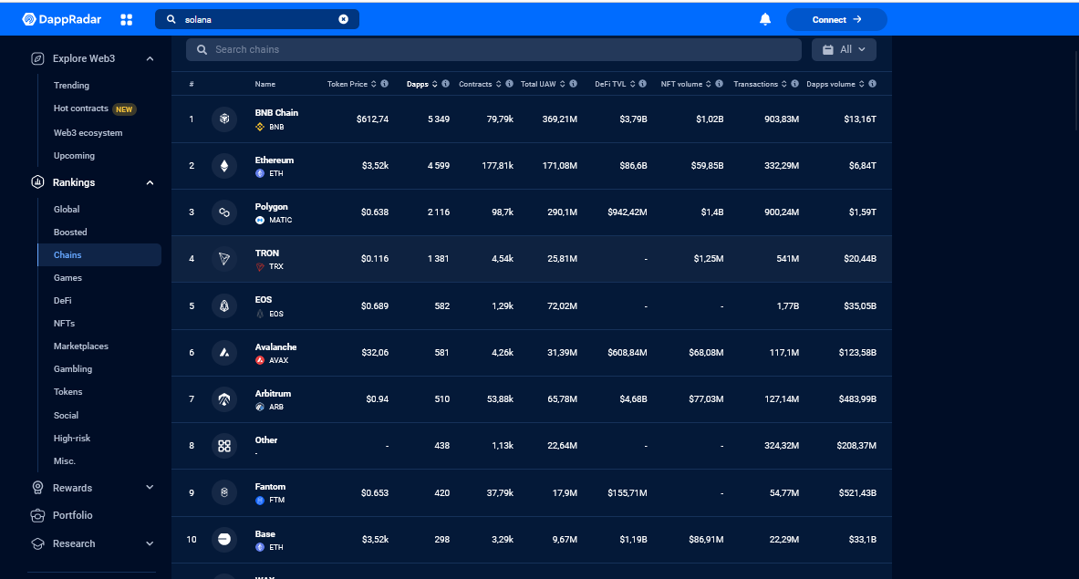The image size is (1079, 579).
Task: Go to Games rankings
Action: 67,278
